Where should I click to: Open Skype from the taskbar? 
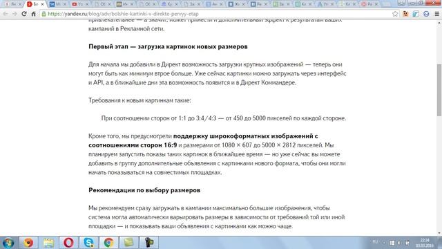[x=88, y=243]
